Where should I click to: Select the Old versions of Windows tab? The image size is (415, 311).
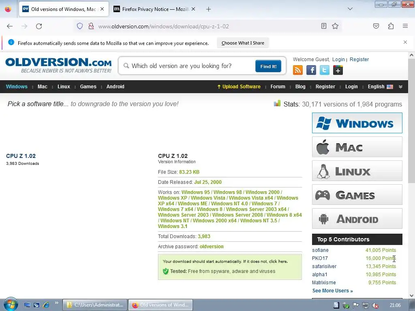click(64, 9)
